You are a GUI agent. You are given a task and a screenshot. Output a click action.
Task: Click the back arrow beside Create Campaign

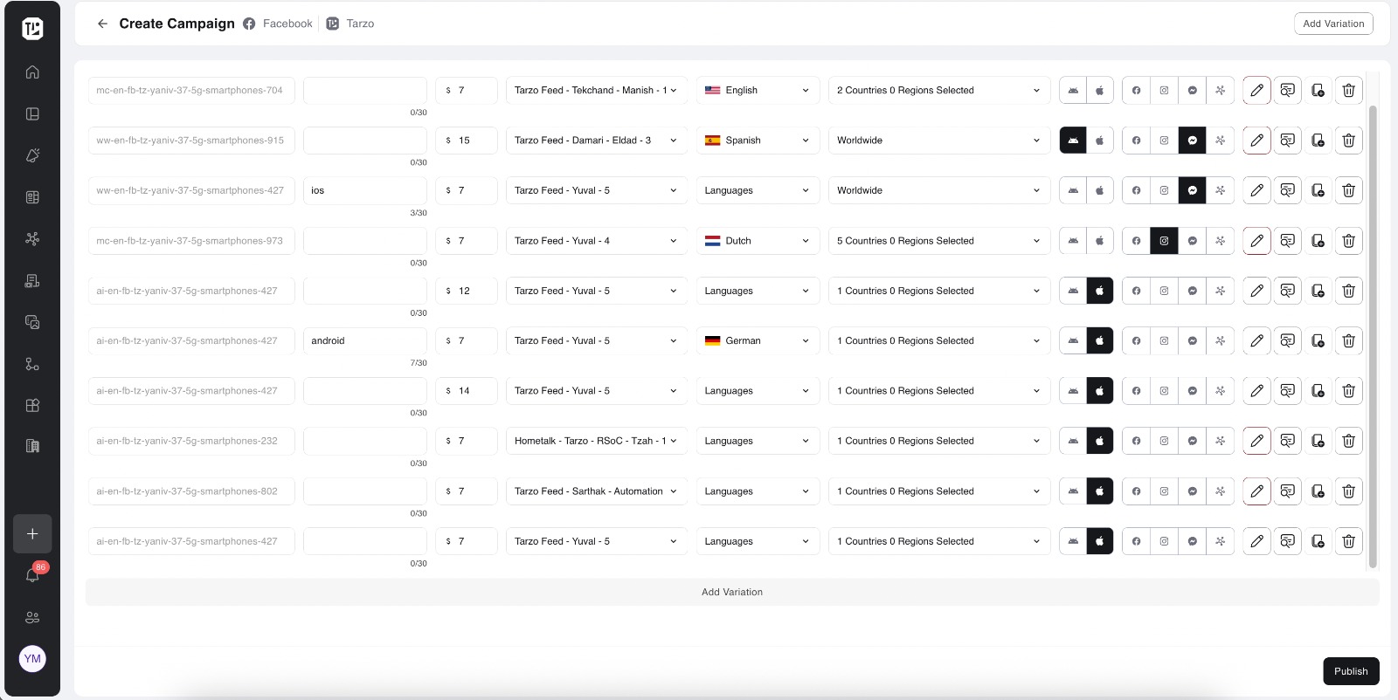[102, 24]
